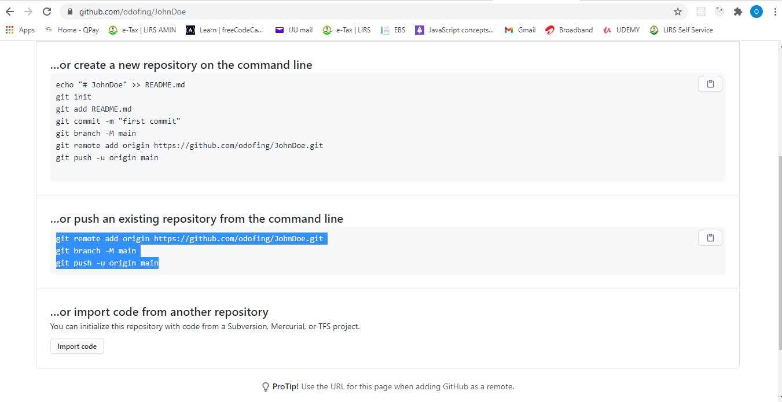Open the Home - QPay bookmark

[x=72, y=30]
